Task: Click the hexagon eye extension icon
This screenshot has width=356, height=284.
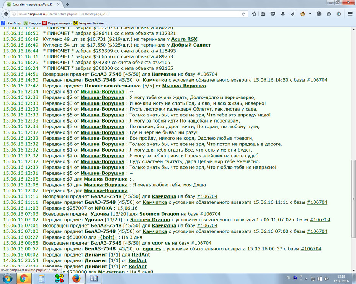Action: coord(339,14)
